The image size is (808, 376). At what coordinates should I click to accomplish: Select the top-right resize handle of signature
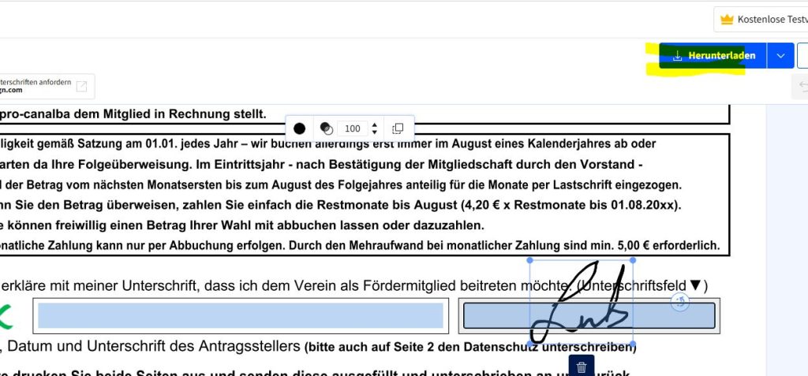click(x=633, y=260)
